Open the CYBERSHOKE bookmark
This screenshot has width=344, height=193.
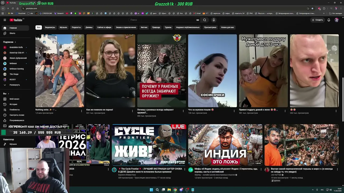coord(46,13)
